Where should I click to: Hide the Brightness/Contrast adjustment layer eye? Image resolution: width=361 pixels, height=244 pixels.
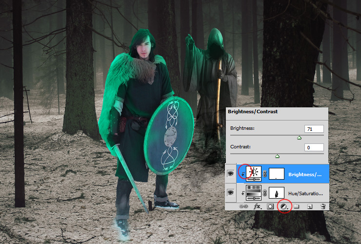coord(230,174)
